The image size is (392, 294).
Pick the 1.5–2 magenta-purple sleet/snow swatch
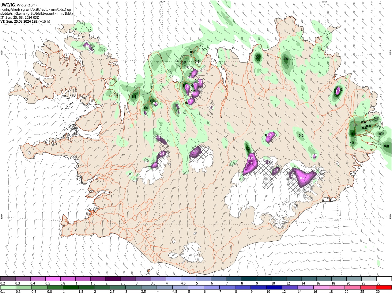click(x=98, y=279)
